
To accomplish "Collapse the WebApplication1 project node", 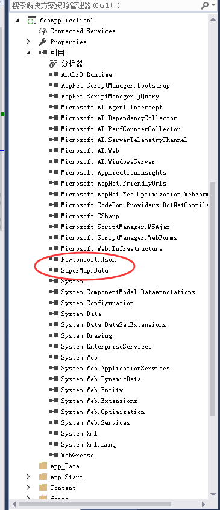I will (17, 20).
